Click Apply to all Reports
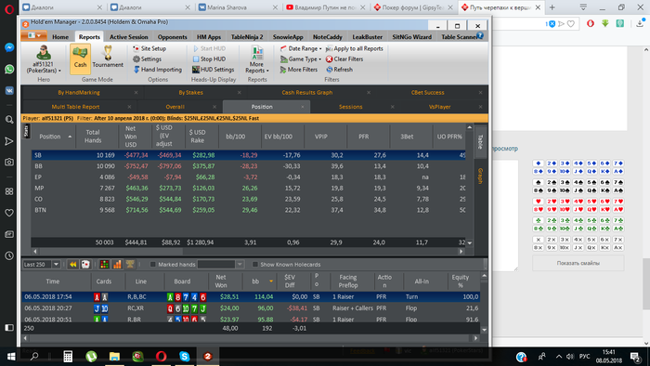 (x=354, y=48)
